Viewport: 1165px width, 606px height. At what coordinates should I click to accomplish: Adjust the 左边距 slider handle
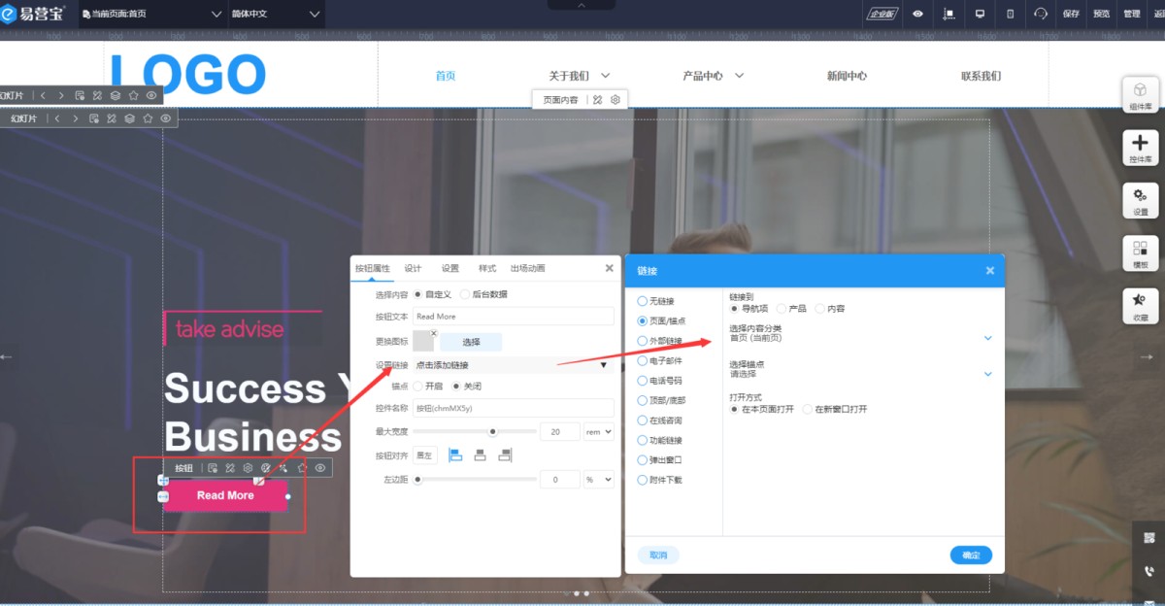coord(417,479)
